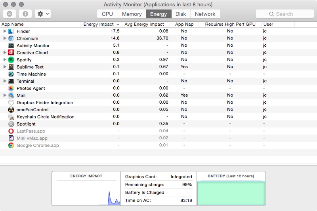This screenshot has height=211, width=317.
Task: Open the Network tab
Action: tap(205, 14)
